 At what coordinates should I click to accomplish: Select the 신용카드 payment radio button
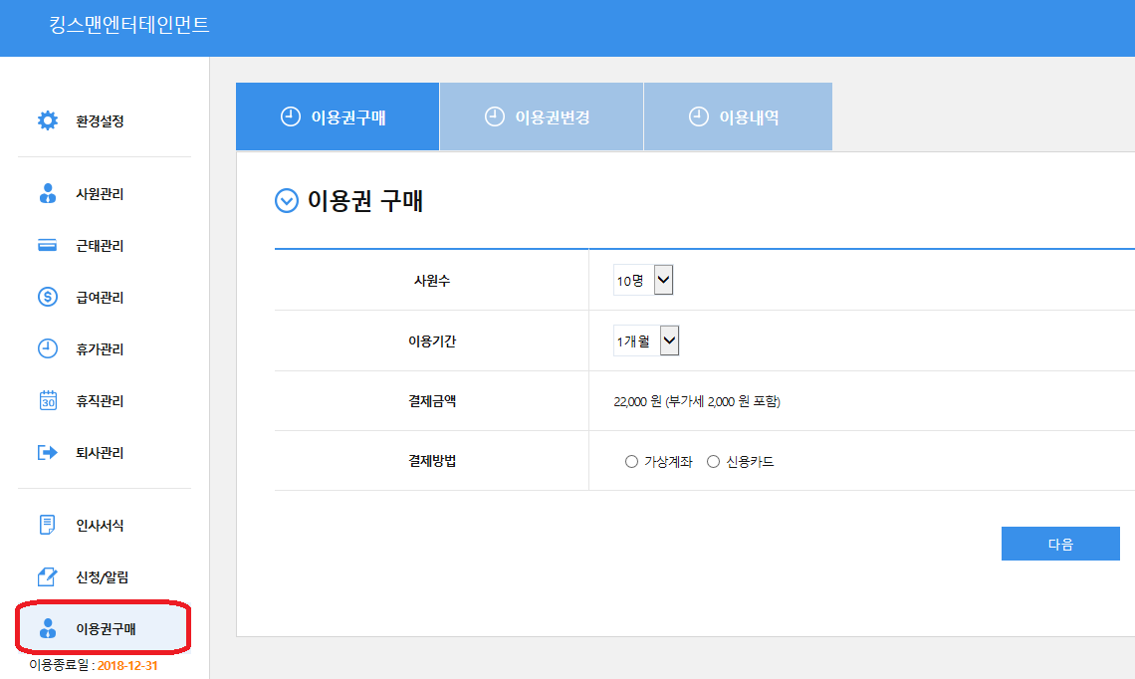713,462
